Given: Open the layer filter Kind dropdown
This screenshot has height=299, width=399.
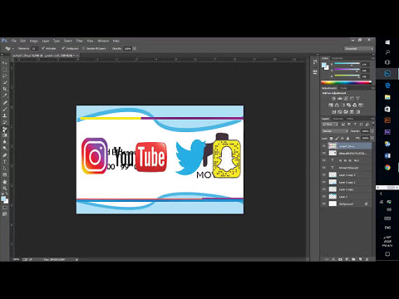Looking at the screenshot, I should (x=330, y=125).
